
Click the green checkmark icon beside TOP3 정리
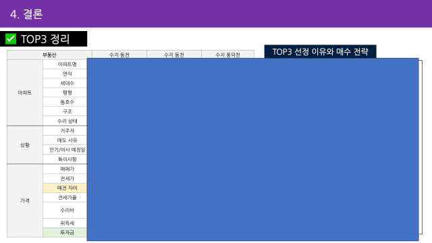(x=11, y=39)
